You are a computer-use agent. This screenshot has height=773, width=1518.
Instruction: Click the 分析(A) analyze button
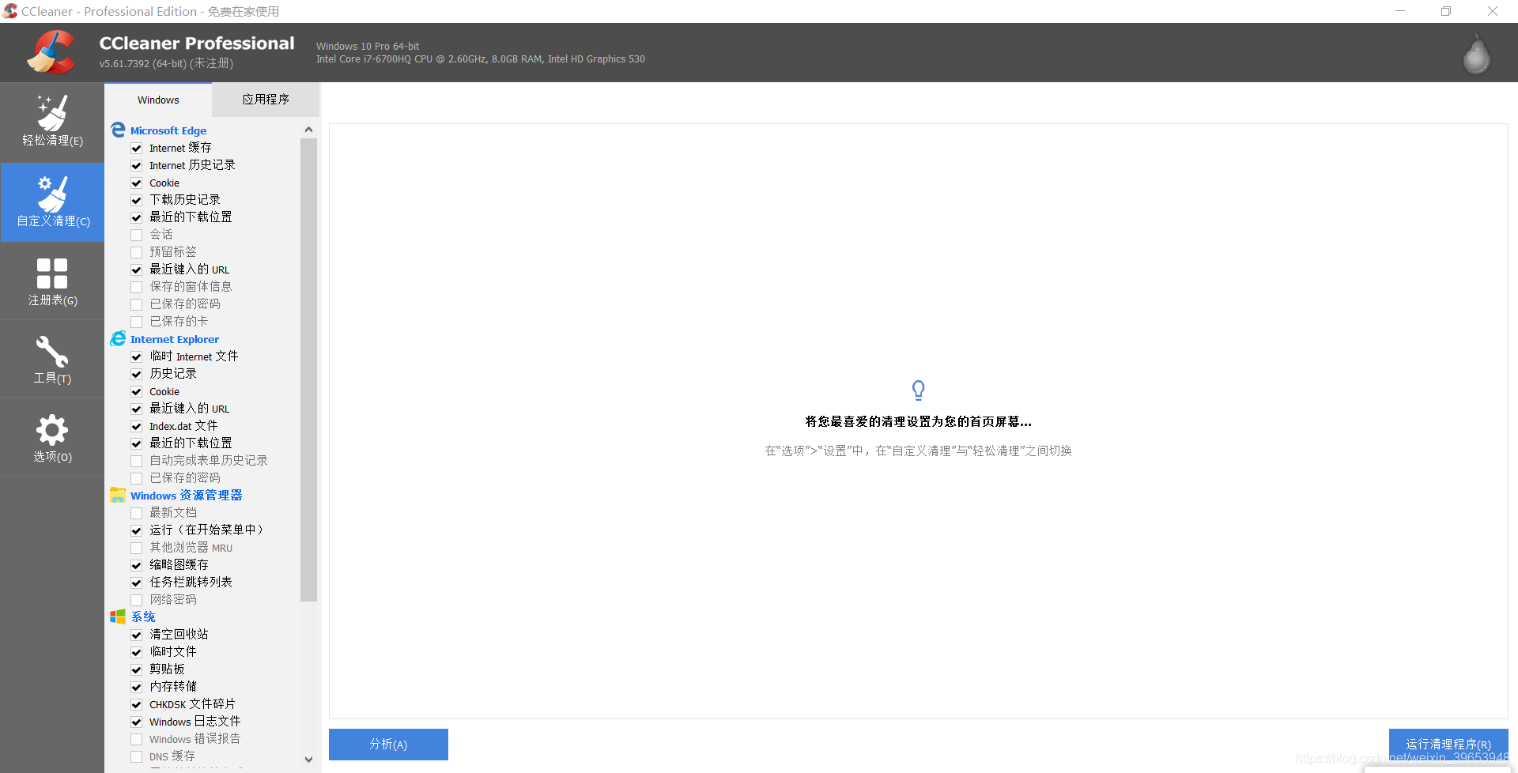[x=388, y=745]
